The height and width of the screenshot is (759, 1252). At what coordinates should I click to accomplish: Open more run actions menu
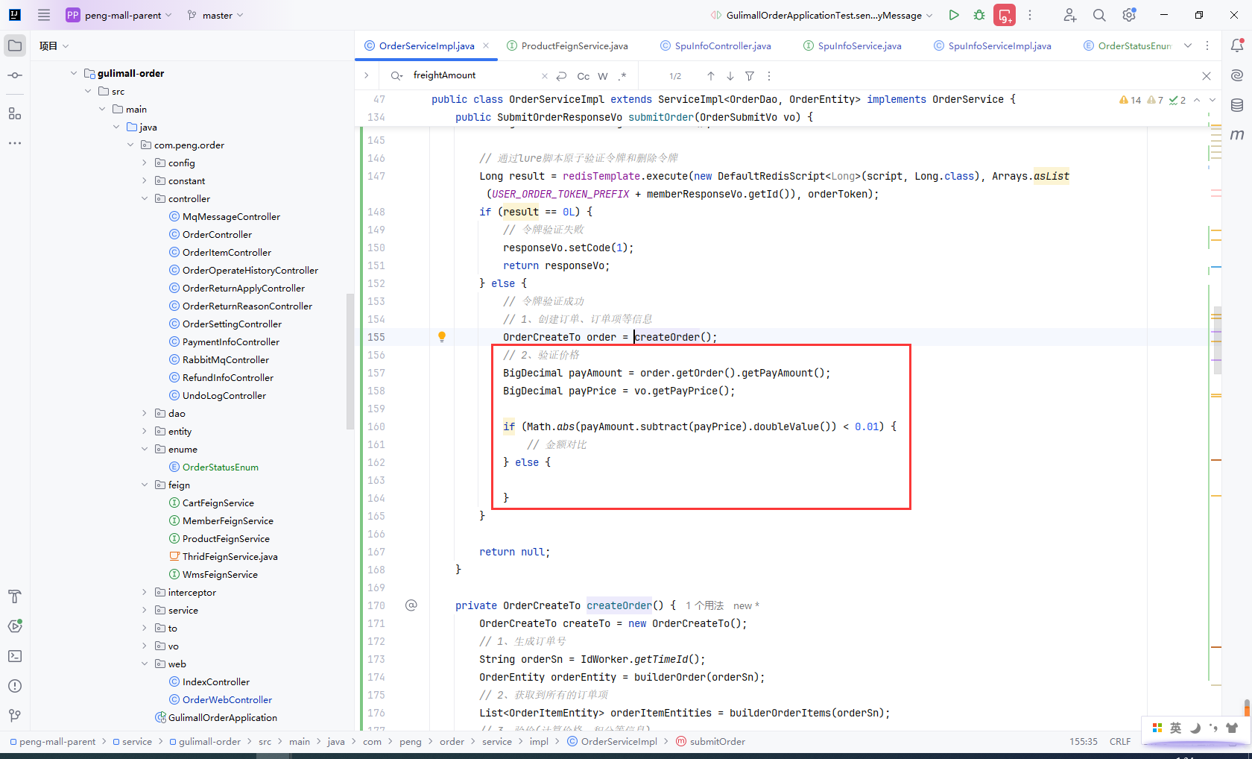pos(1030,15)
